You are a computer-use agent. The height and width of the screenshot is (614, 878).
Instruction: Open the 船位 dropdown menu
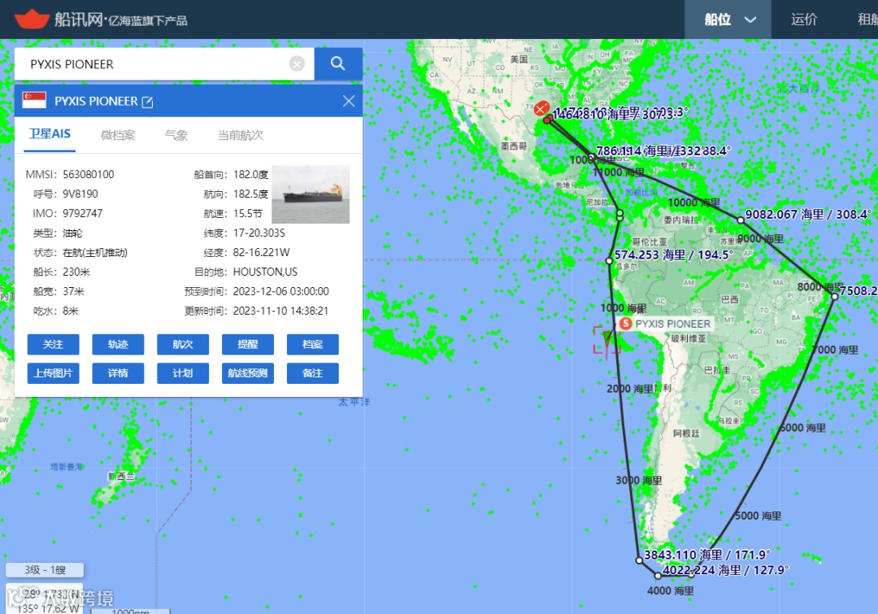(728, 20)
